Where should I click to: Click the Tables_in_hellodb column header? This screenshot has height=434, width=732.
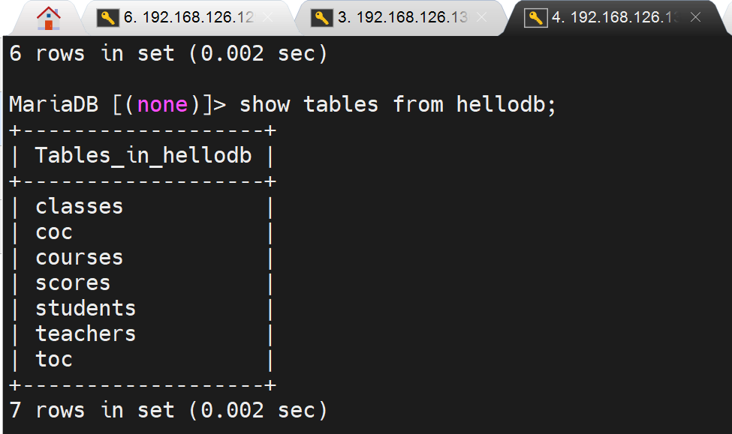tap(143, 156)
